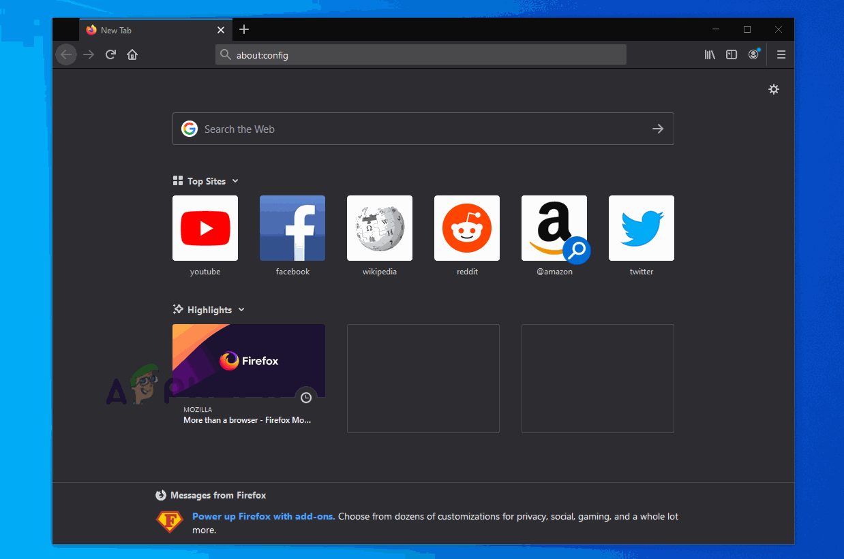Click the Messages from Firefox logo icon

[161, 495]
